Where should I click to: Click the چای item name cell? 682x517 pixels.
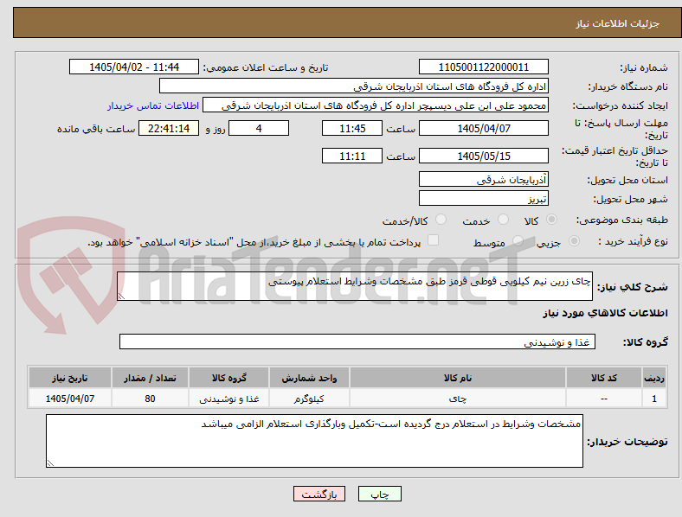pyautogui.click(x=458, y=399)
